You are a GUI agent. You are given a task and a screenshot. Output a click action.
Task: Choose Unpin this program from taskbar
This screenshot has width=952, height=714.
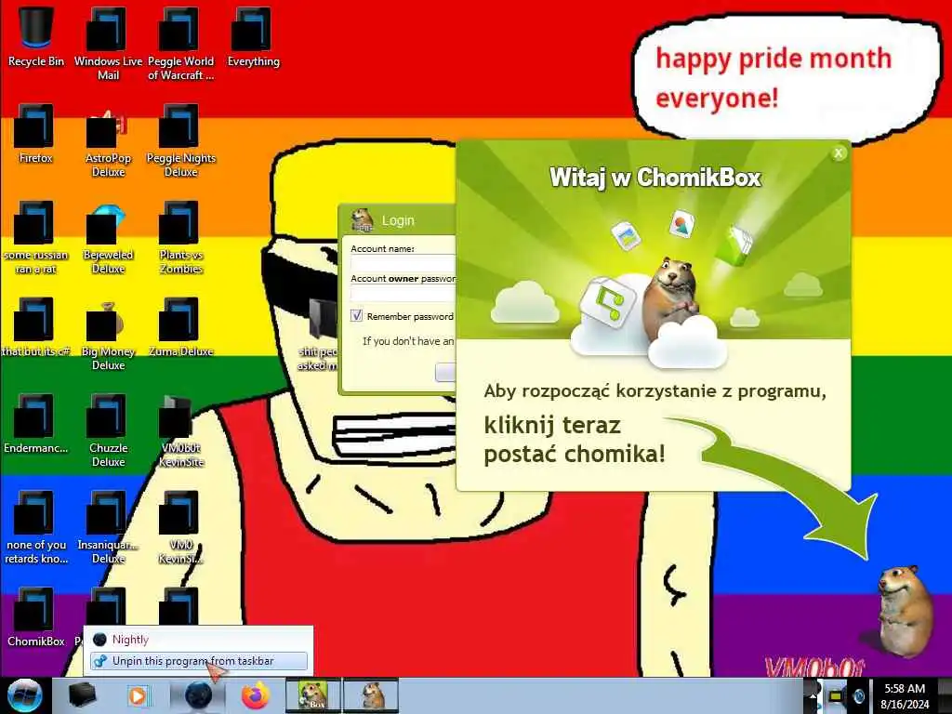pos(198,661)
